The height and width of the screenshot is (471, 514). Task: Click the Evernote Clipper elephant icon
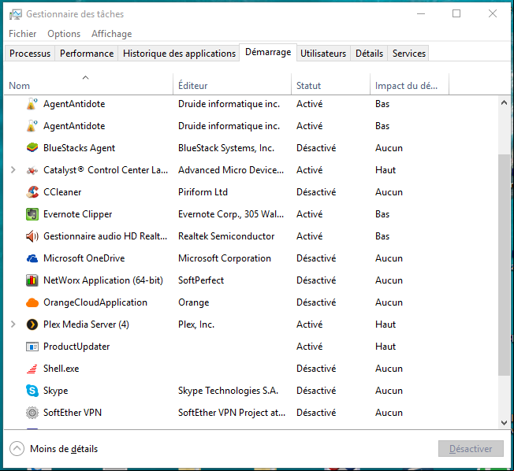[x=32, y=214]
